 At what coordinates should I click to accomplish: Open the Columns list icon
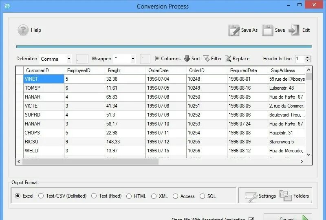pos(157,59)
